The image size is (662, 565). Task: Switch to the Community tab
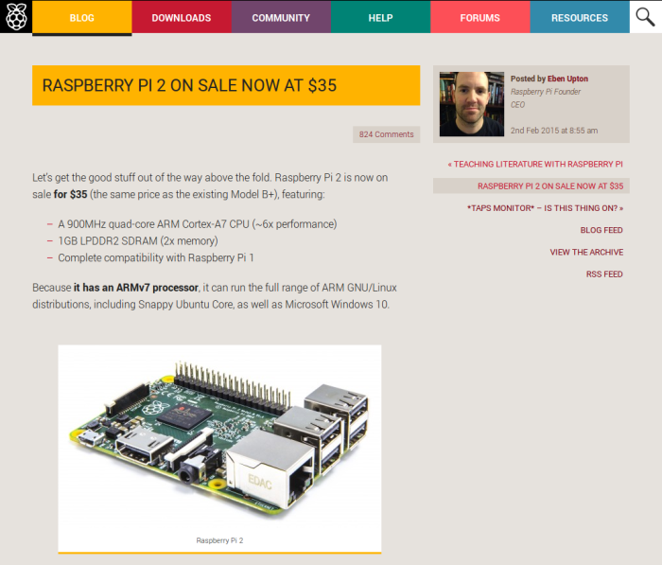(x=281, y=18)
